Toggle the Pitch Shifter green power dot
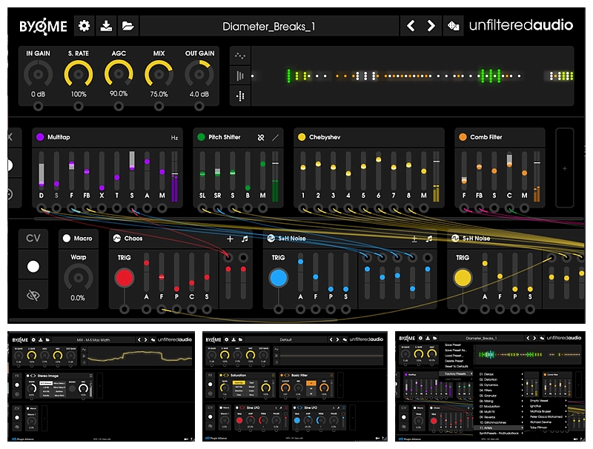Screen dimensions: 593x449 [201, 137]
